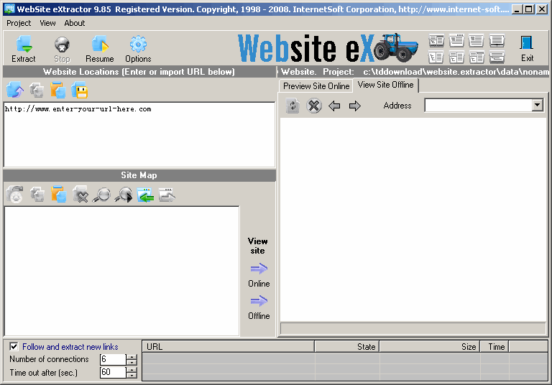This screenshot has height=385, width=552.
Task: Click the green arrow icon in Site Map toolbar
Action: click(146, 195)
